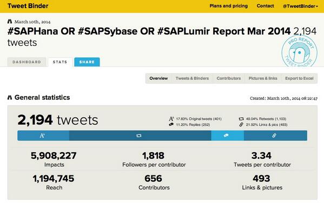This screenshot has height=203, width=324.
Task: Click the binoculars icon beside March 10th date
Action: (10, 21)
